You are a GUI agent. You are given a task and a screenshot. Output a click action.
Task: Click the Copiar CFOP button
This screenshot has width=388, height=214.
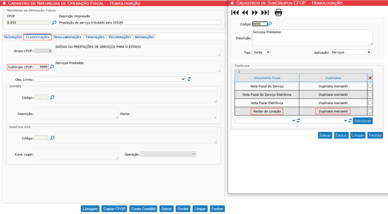pyautogui.click(x=114, y=209)
